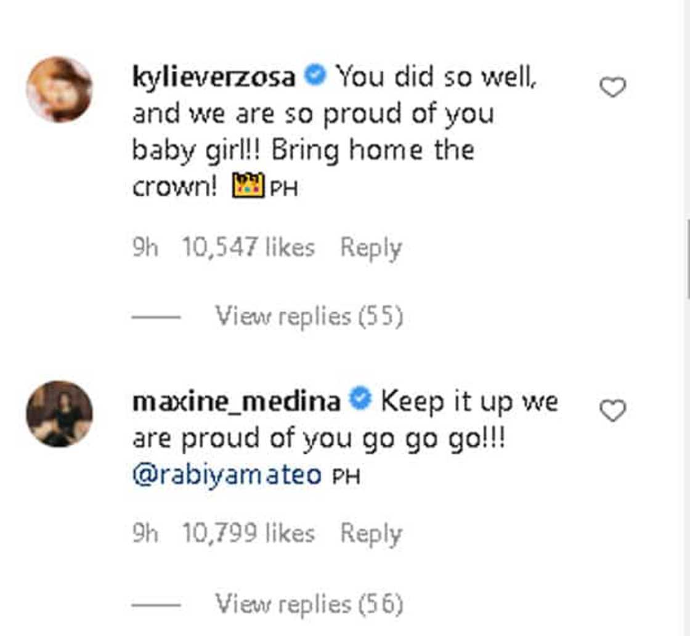View the 10,799 likes list
The width and height of the screenshot is (690, 636).
point(248,533)
